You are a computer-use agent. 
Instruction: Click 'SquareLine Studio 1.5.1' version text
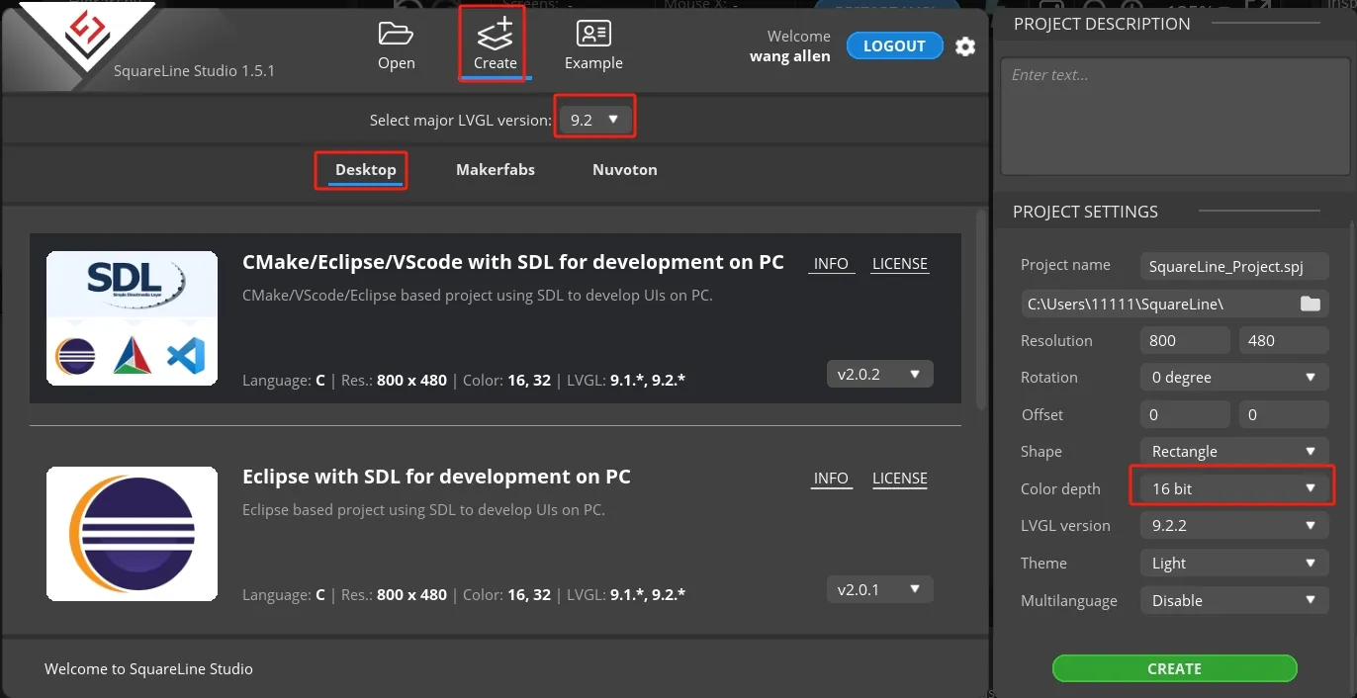point(194,71)
